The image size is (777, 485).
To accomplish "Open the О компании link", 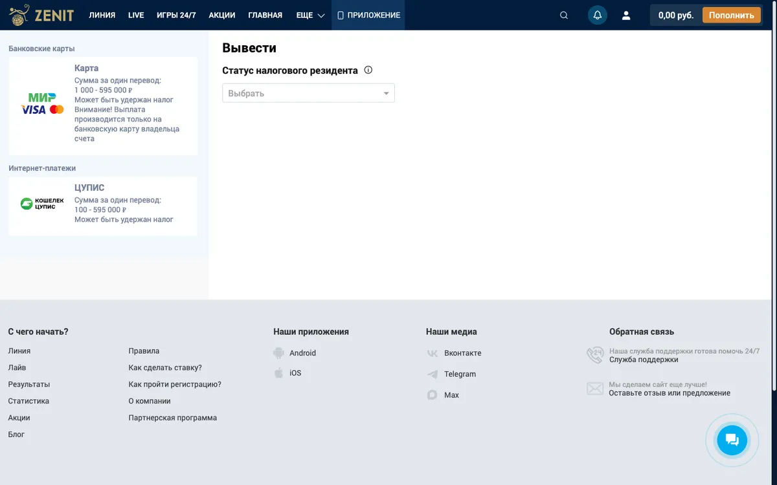I will [150, 402].
